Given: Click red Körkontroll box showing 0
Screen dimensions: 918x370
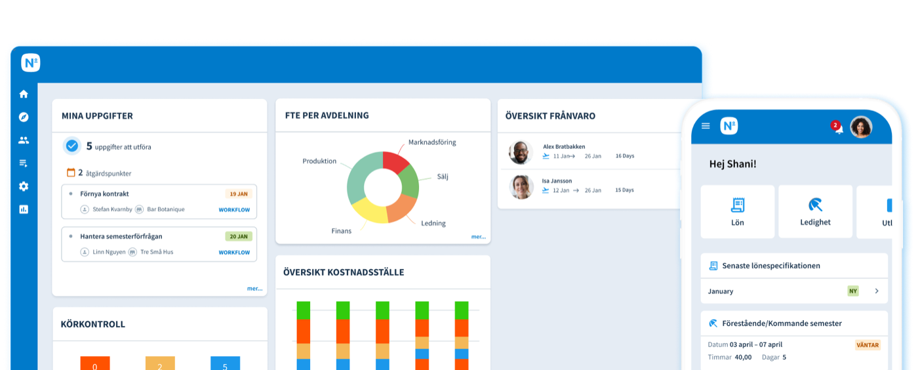Looking at the screenshot, I should click(x=95, y=363).
